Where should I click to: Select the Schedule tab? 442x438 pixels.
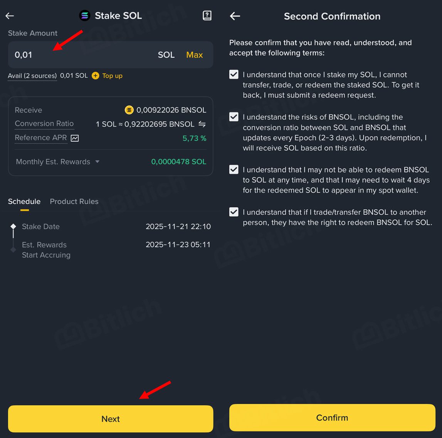point(24,201)
